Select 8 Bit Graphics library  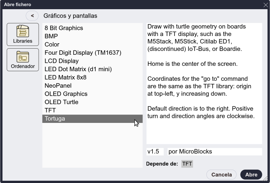[64, 28]
